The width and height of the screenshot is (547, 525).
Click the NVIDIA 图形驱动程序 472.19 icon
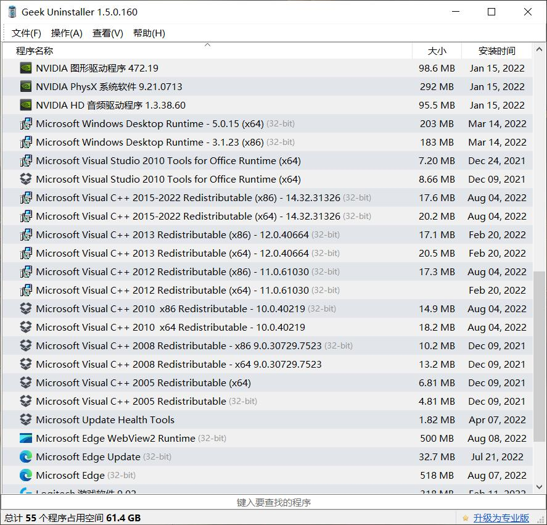[26, 68]
